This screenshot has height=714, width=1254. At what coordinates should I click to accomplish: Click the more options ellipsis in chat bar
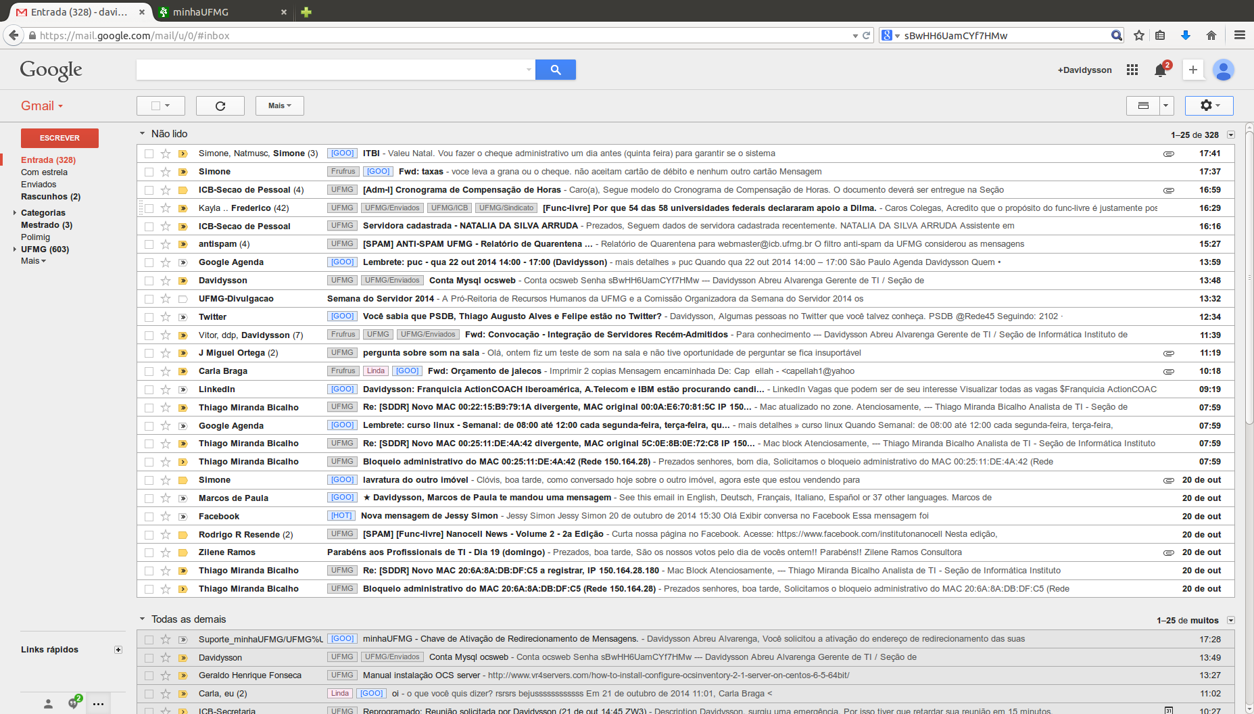pos(98,704)
